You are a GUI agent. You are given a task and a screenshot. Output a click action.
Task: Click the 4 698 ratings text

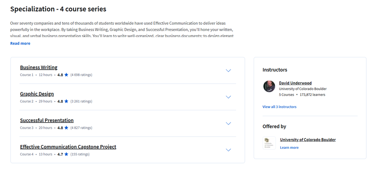pyautogui.click(x=81, y=75)
